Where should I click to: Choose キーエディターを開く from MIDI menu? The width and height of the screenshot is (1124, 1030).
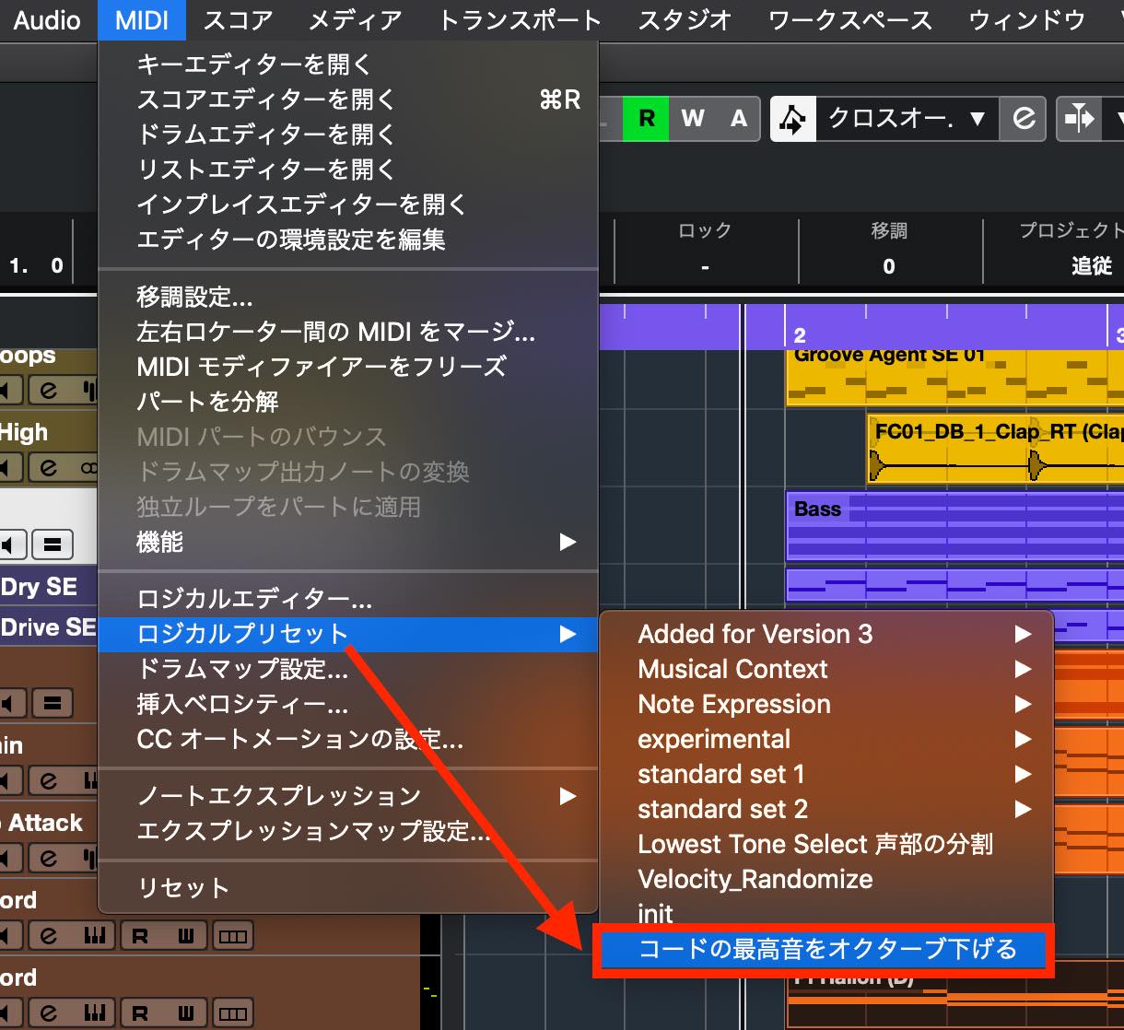(348, 64)
